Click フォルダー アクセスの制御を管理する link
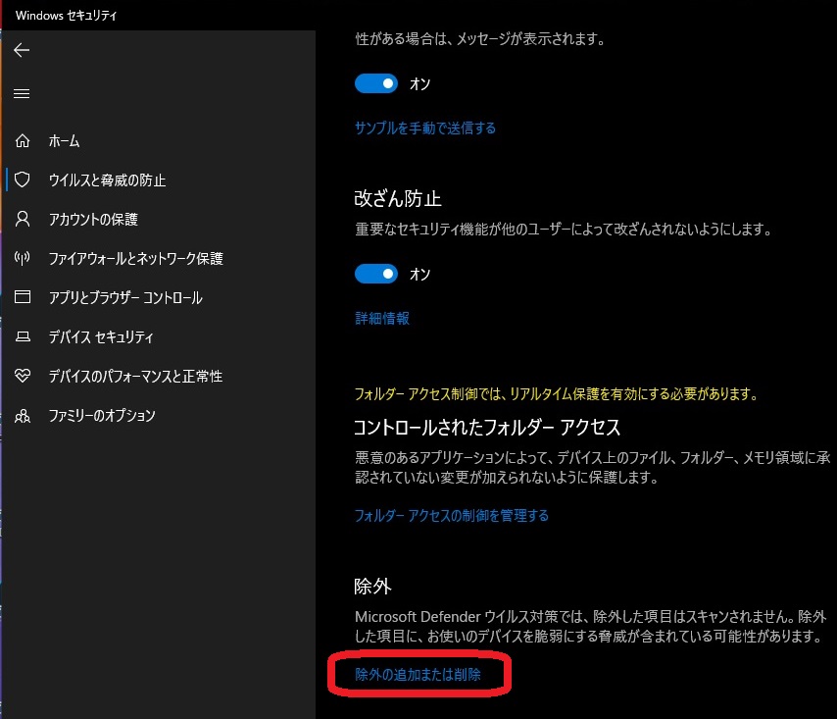 click(x=451, y=515)
